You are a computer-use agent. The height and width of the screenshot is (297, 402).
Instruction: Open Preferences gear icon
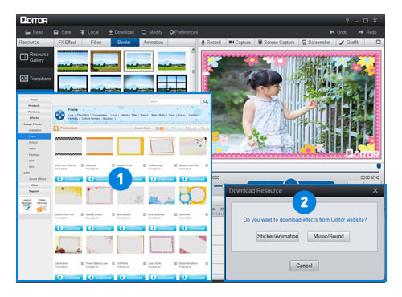tap(171, 32)
